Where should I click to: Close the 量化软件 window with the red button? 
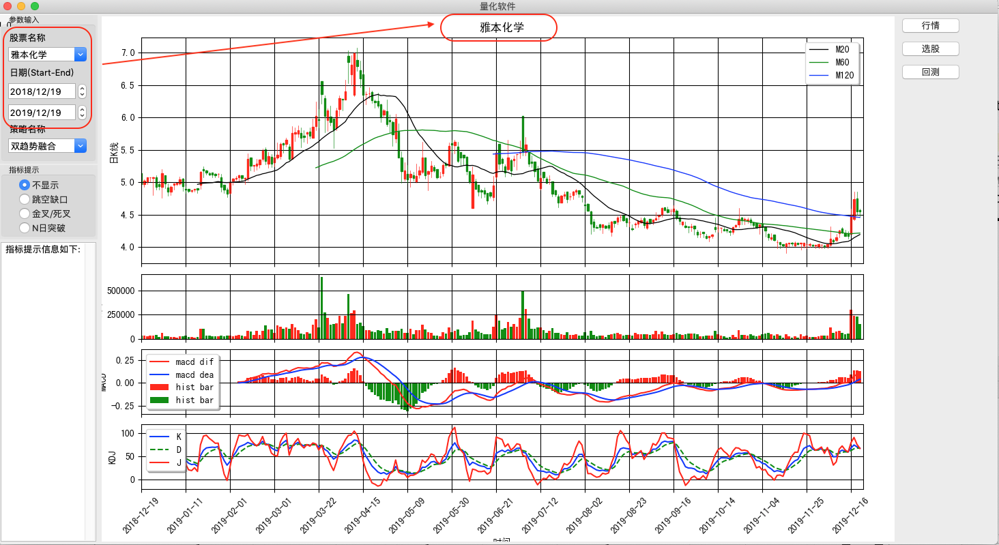[8, 6]
